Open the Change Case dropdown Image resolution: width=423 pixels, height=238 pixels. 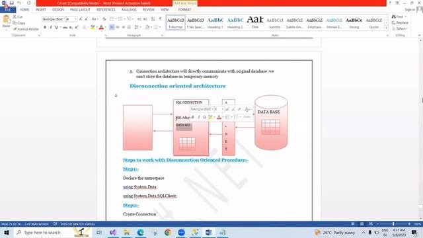[x=94, y=19]
